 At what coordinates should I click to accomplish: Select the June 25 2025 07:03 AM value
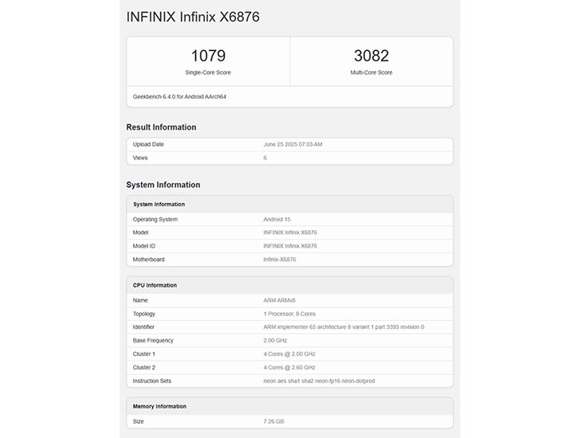[292, 144]
